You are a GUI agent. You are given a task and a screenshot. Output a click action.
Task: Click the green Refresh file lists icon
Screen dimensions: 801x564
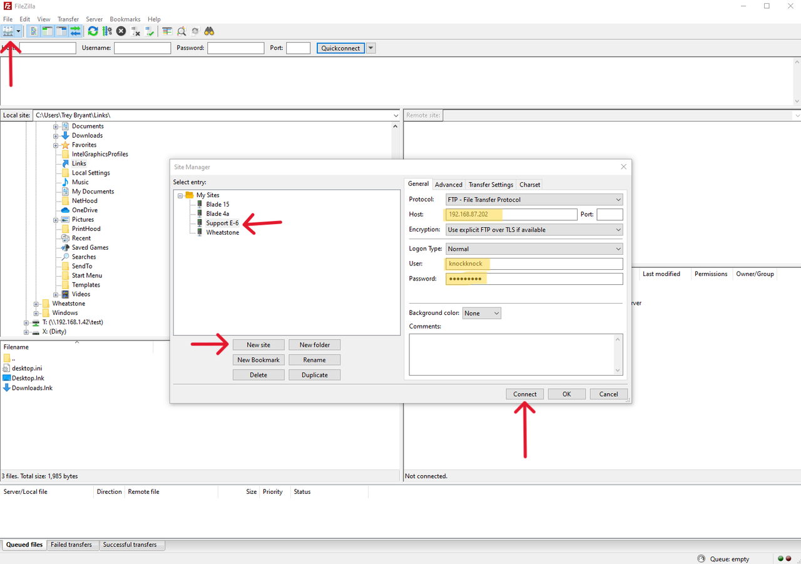[93, 31]
